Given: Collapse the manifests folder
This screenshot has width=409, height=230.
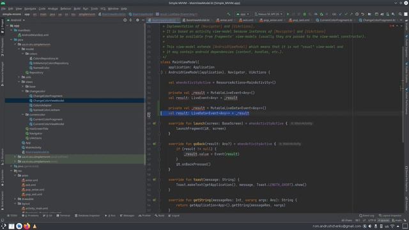Looking at the screenshot, I should click(x=12, y=30).
